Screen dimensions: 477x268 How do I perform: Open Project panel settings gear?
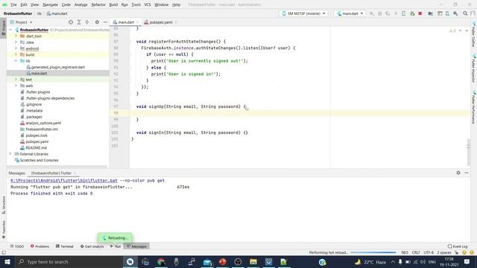coord(97,22)
